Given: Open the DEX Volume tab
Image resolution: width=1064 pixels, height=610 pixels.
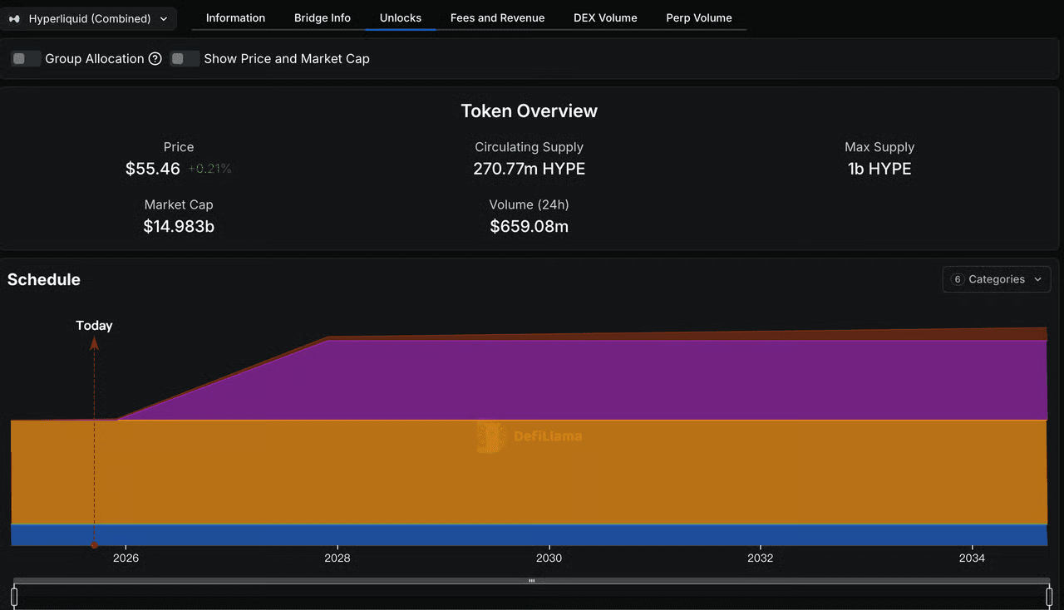Looking at the screenshot, I should [605, 17].
